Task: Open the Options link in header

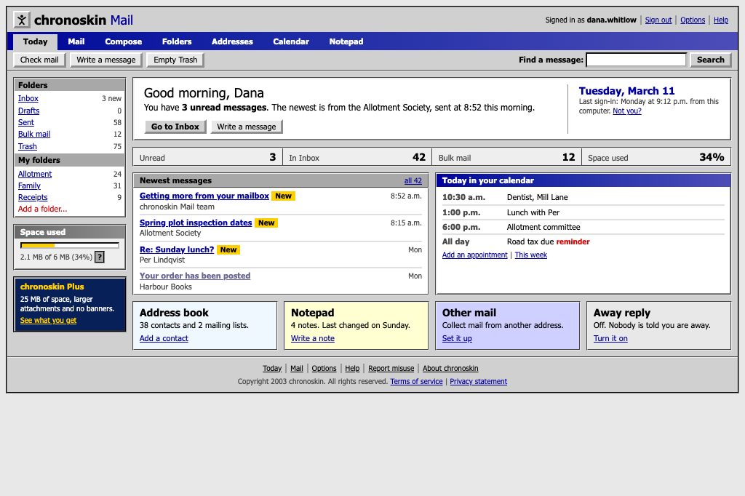Action: 693,20
